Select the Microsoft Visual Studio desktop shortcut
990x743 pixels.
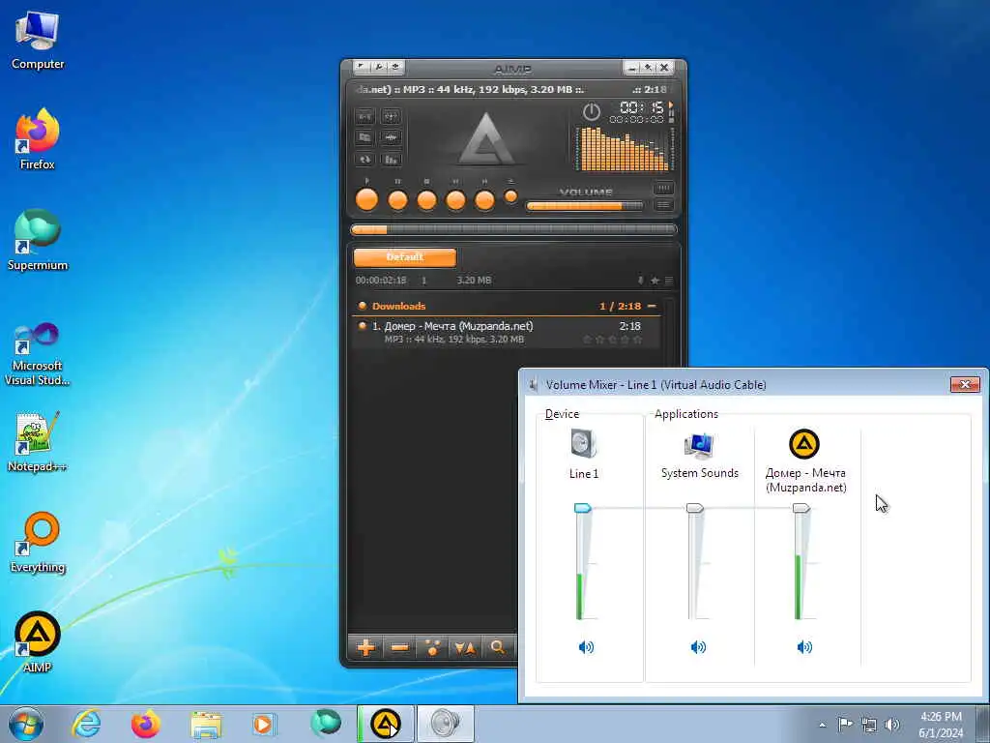(38, 354)
